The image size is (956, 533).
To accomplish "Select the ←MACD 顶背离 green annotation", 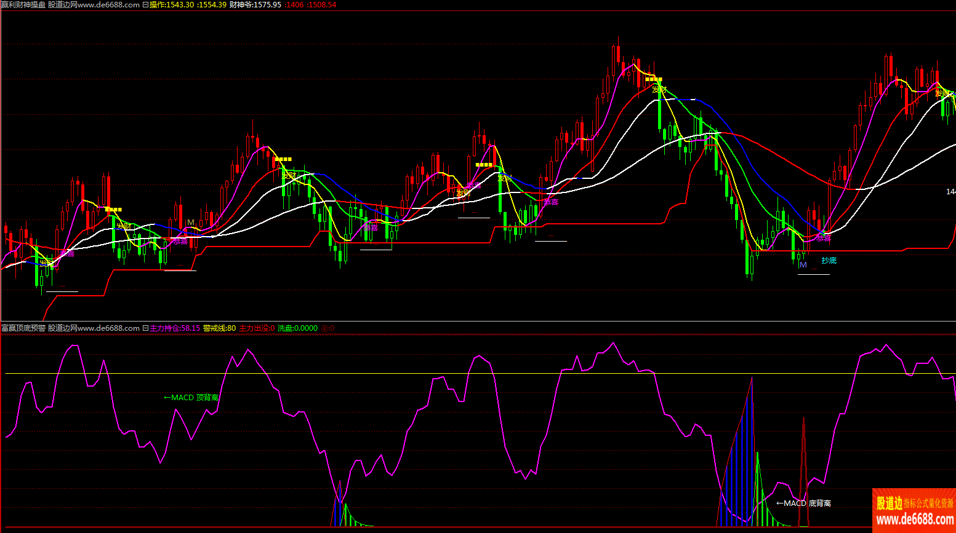I will click(191, 398).
